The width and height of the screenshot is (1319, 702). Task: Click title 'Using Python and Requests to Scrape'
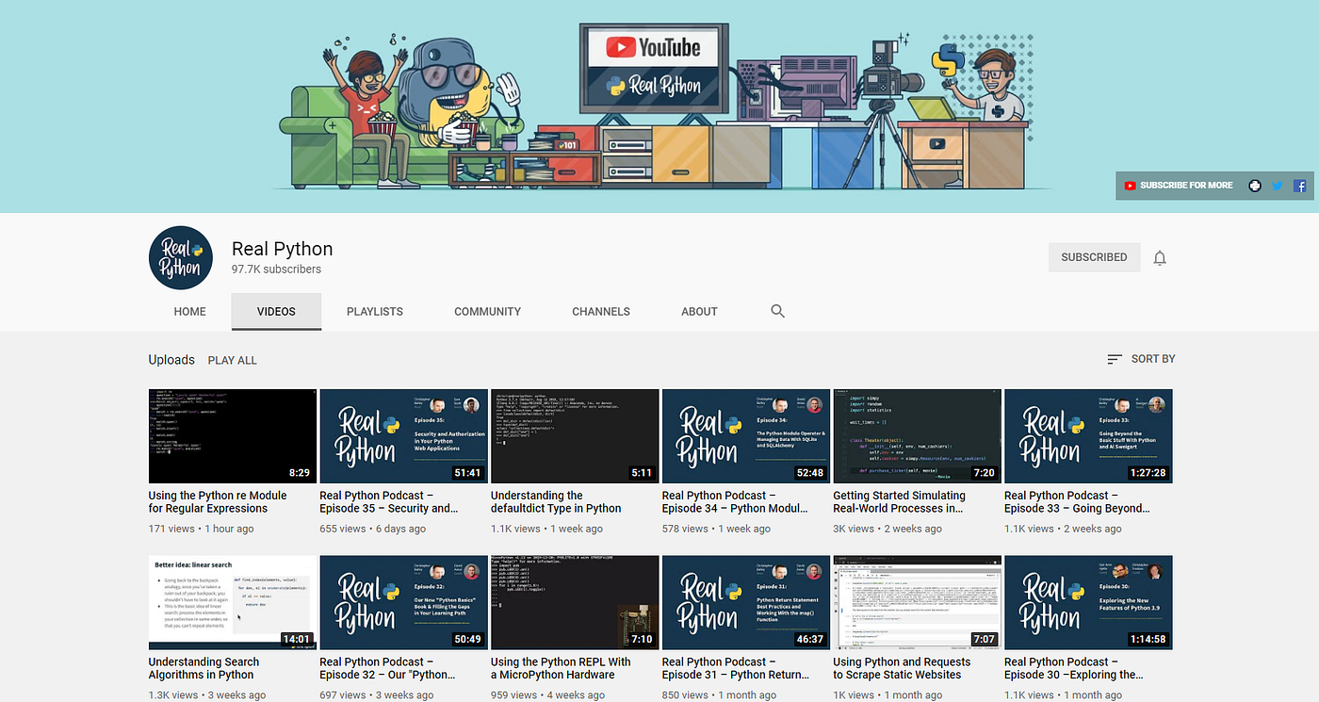[902, 668]
